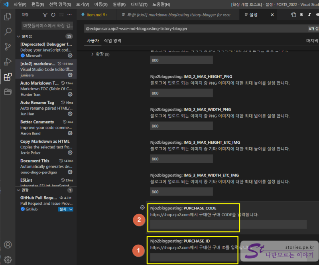Select GitHub Pull Requests recommended entry
The height and width of the screenshot is (265, 319).
click(46, 203)
